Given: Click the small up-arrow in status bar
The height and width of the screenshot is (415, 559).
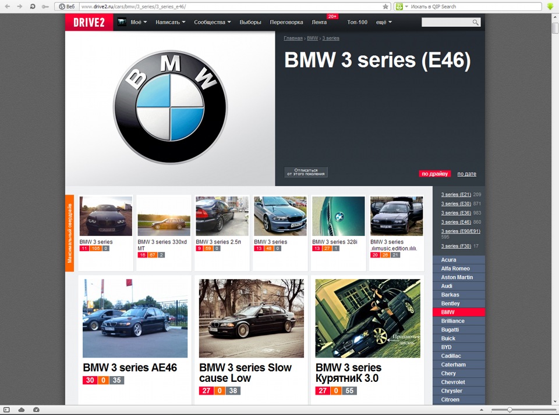Looking at the screenshot, I should 482,410.
